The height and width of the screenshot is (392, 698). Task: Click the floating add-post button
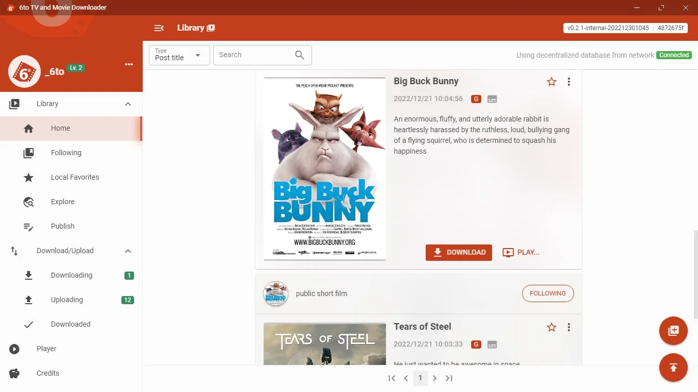point(673,330)
